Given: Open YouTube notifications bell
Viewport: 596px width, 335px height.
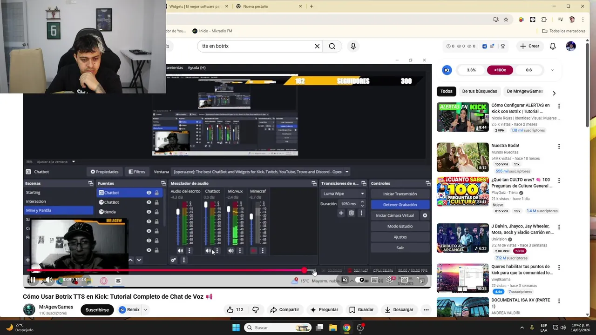Looking at the screenshot, I should tap(553, 46).
